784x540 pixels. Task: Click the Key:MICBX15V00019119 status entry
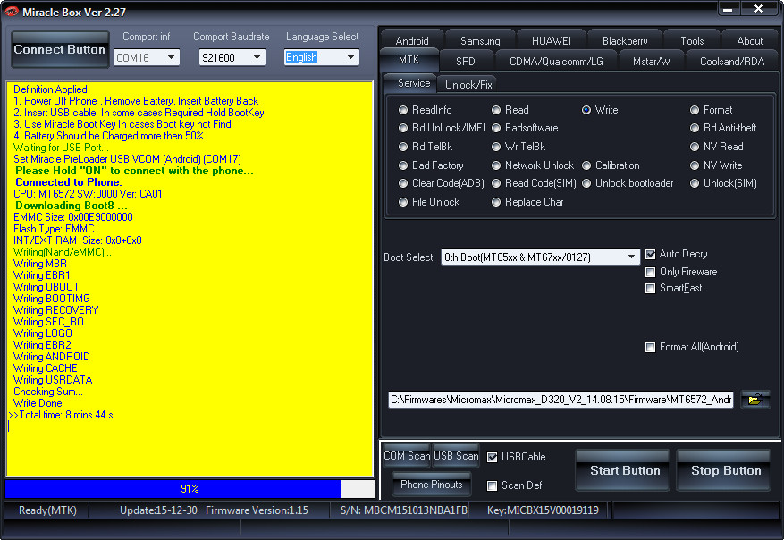click(x=543, y=510)
